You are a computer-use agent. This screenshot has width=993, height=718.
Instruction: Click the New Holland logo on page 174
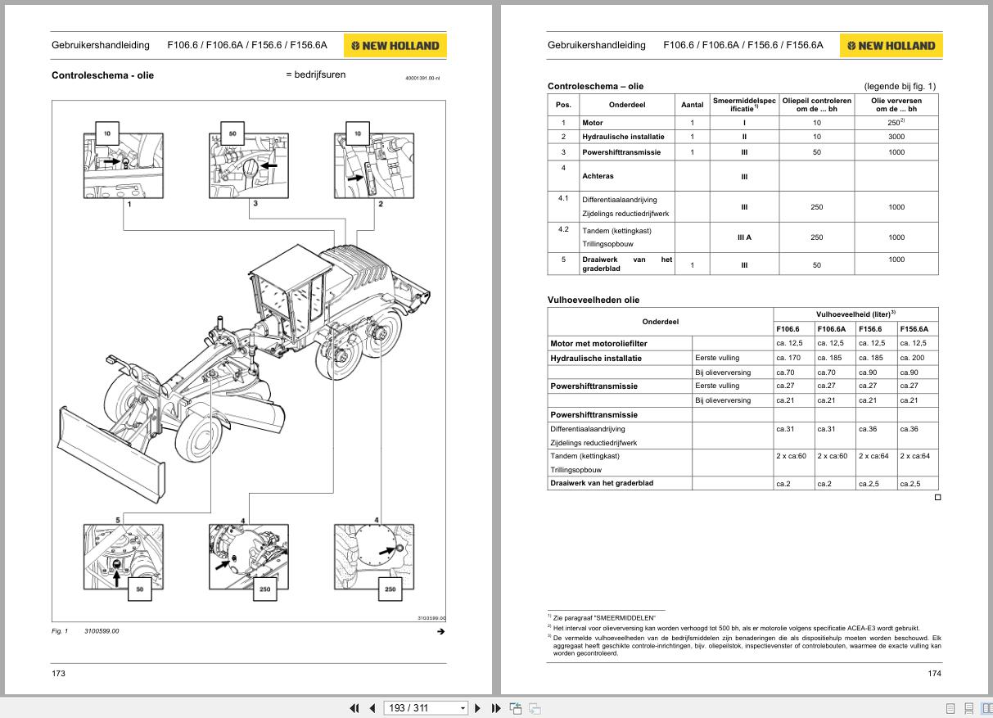click(891, 46)
